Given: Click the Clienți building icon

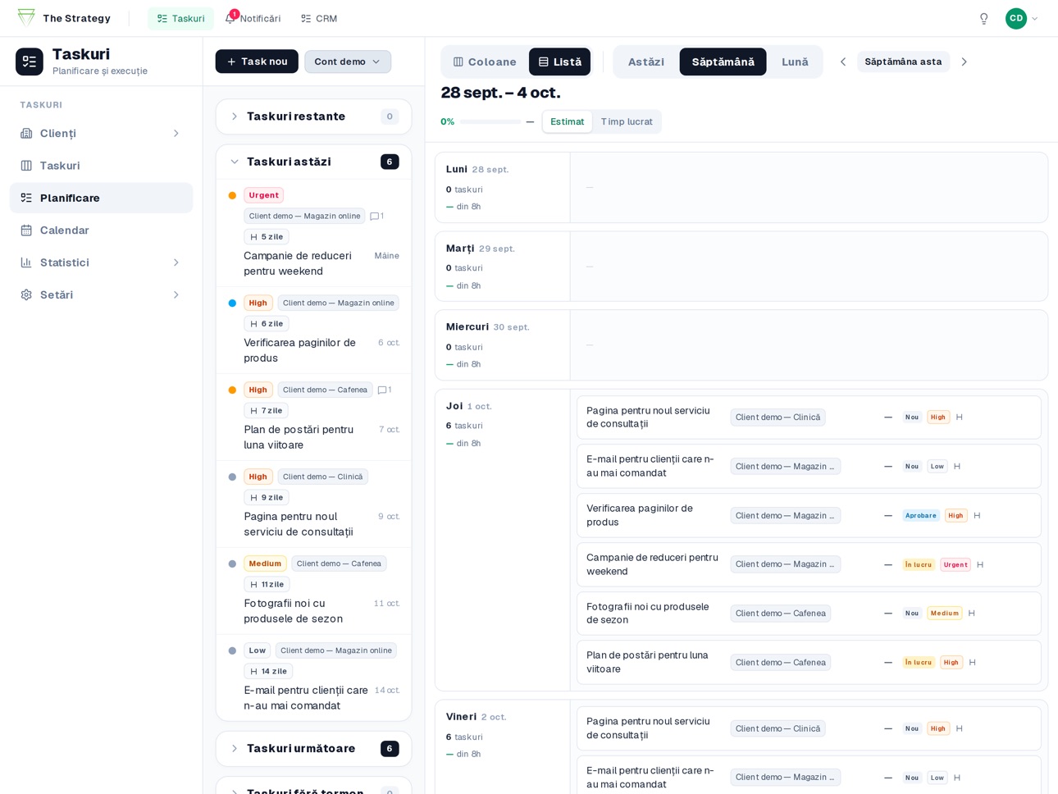Looking at the screenshot, I should 26,133.
